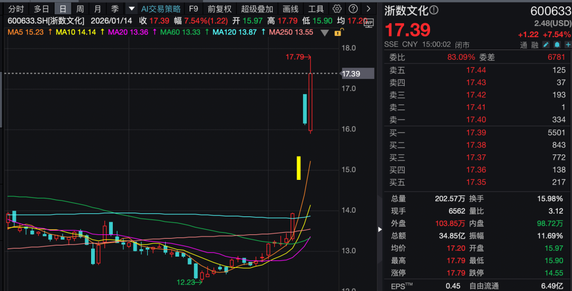The height and width of the screenshot is (291, 572).
Task: Select the 月 monthly chart tab
Action: (x=97, y=9)
